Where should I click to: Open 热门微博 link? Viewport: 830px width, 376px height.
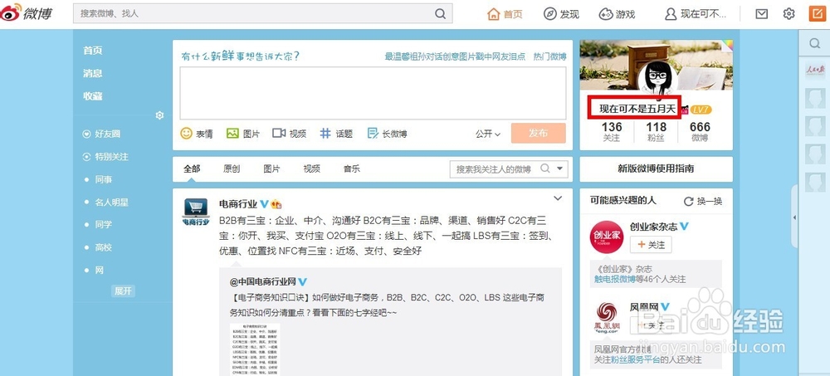pyautogui.click(x=550, y=56)
